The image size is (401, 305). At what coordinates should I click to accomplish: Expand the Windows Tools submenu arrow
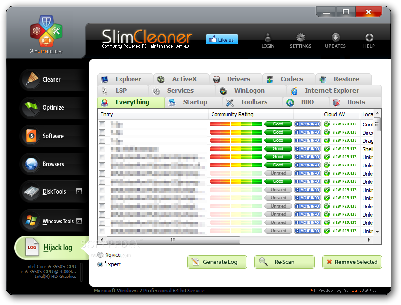(79, 221)
